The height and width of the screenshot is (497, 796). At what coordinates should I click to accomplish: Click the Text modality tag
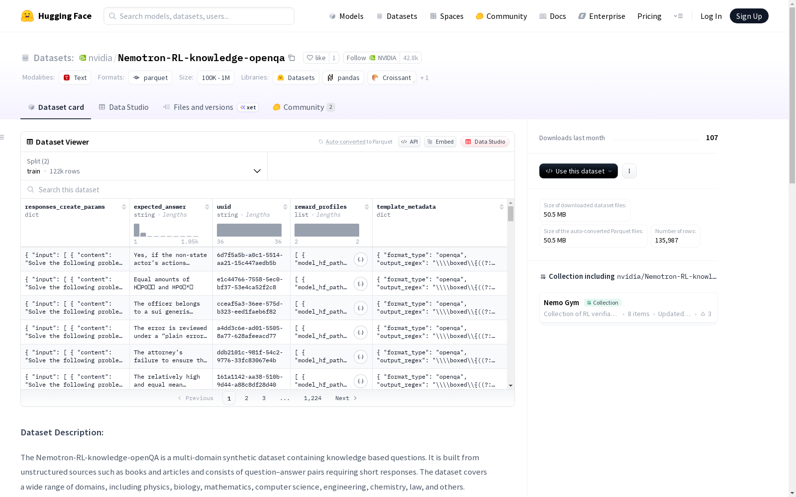click(x=75, y=78)
